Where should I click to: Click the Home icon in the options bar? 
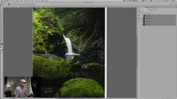tap(2, 4)
